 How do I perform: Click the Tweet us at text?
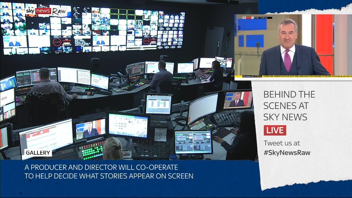tap(282, 143)
